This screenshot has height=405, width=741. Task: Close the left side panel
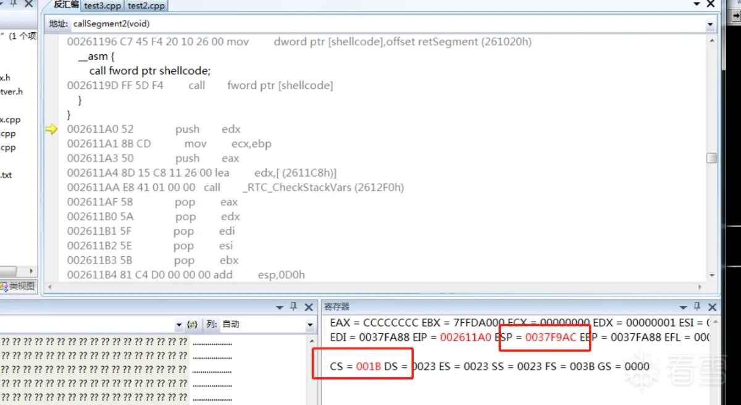(29, 4)
